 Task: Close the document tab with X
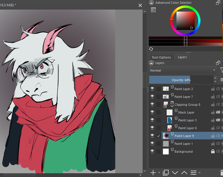[140, 6]
